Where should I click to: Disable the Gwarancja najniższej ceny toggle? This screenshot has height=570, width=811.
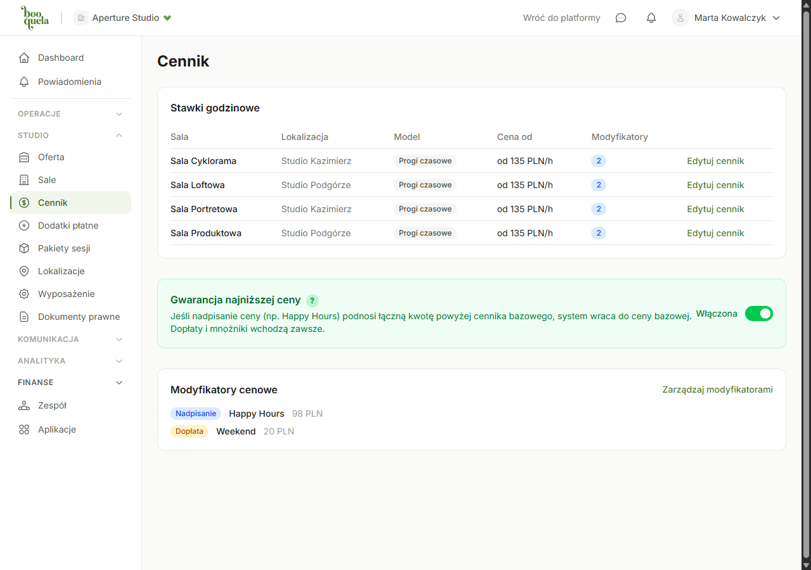click(x=758, y=313)
